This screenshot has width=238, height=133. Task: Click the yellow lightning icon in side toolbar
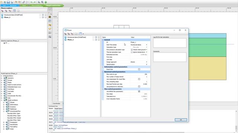pos(50,29)
